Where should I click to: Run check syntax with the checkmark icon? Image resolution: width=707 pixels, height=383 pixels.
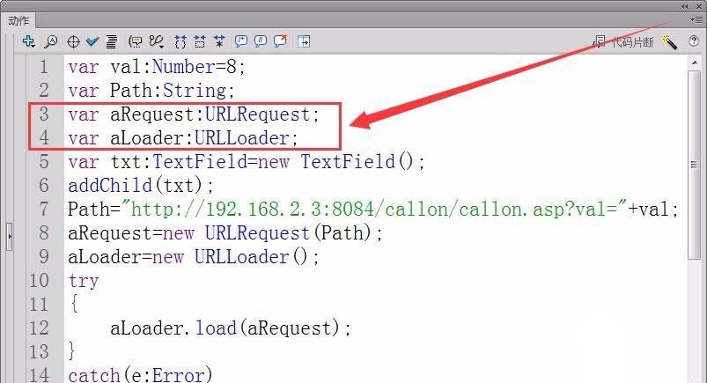pyautogui.click(x=92, y=41)
